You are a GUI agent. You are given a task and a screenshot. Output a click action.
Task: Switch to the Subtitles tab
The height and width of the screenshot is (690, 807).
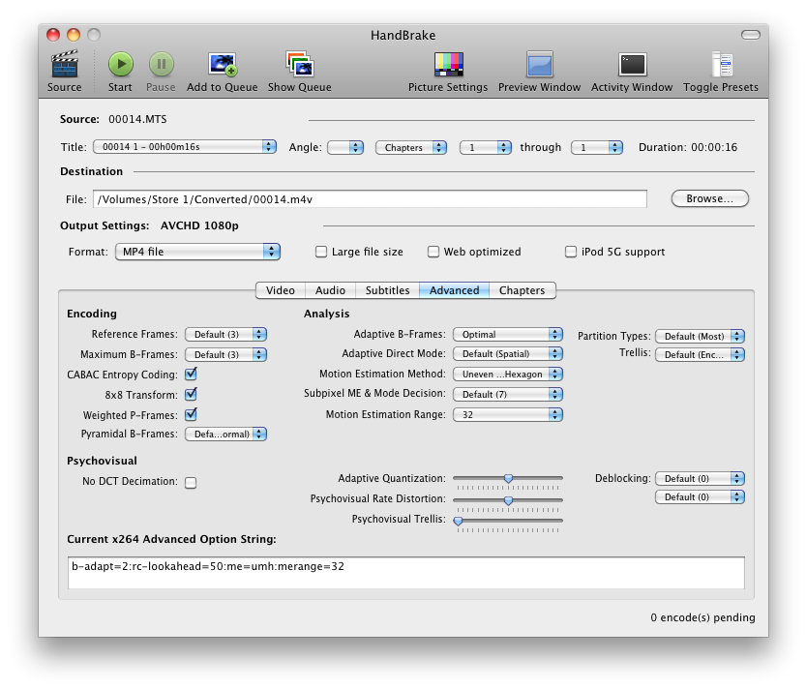click(387, 290)
